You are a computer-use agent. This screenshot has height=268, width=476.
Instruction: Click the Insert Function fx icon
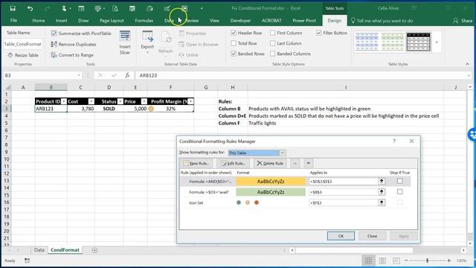[127, 75]
